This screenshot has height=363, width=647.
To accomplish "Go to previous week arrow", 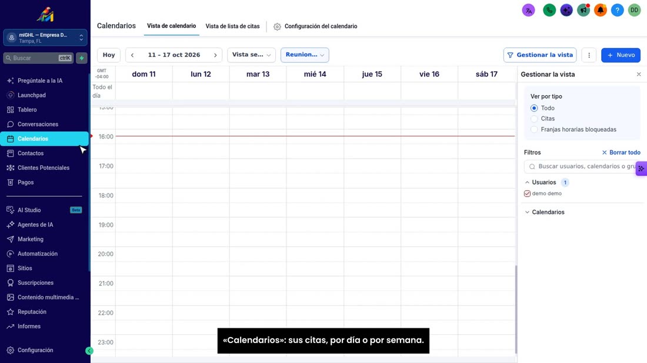I will tap(132, 55).
